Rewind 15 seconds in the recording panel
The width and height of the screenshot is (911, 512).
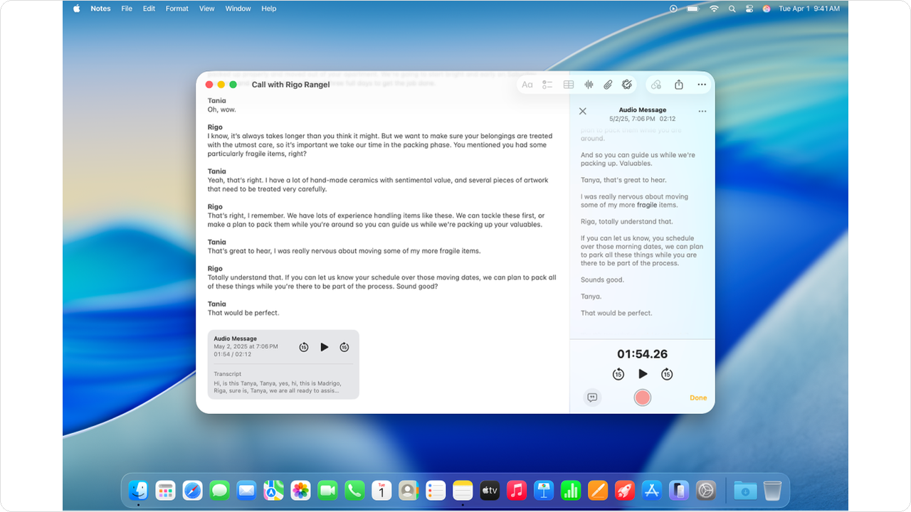tap(618, 374)
